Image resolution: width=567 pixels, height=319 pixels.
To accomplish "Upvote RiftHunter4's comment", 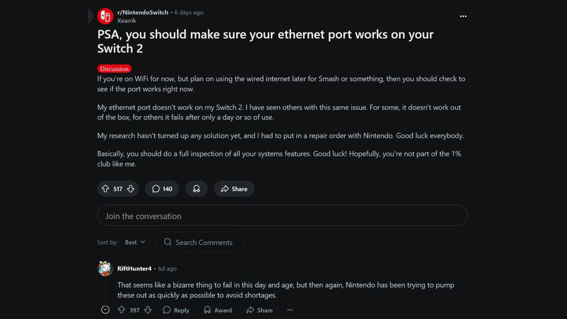I will point(122,310).
